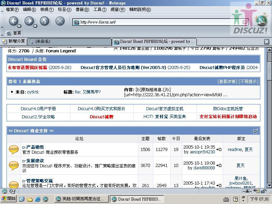Open the Back button history dropdown arrow
The height and width of the screenshot is (204, 272).
(19, 26)
